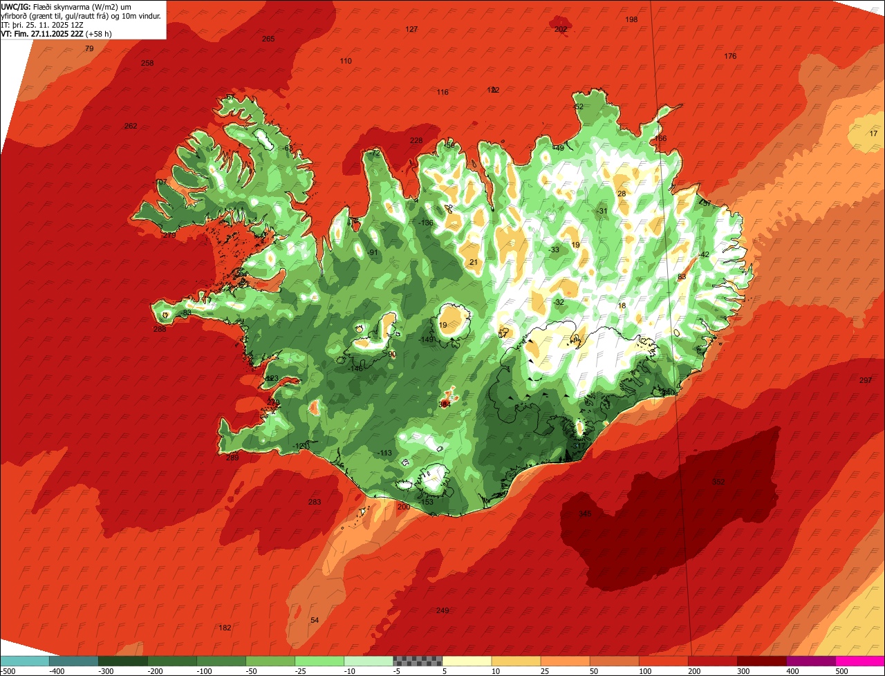Click the 289 value off Reykjanes
This screenshot has height=676, width=885.
pos(232,458)
